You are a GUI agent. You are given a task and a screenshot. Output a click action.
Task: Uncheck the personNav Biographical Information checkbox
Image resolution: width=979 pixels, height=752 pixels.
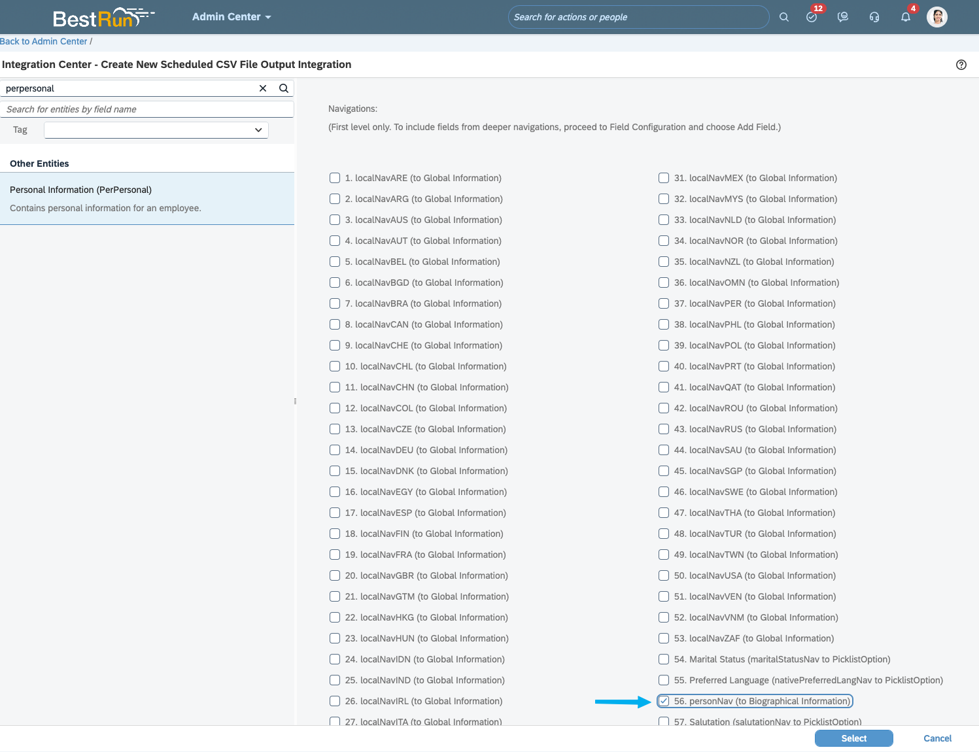click(664, 701)
